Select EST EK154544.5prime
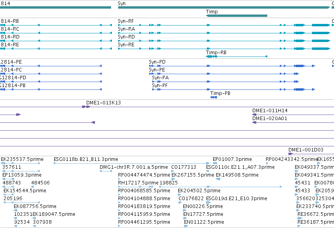The width and height of the screenshot is (334, 228). [25, 191]
